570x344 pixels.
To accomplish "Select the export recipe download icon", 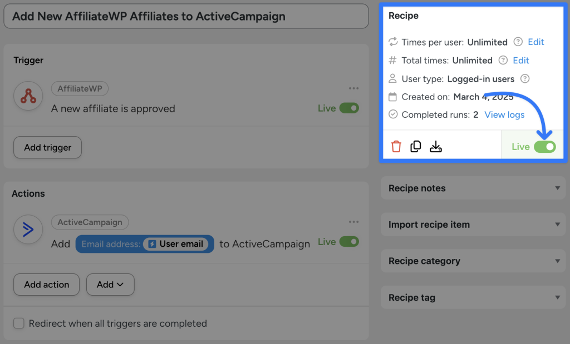I will (436, 146).
